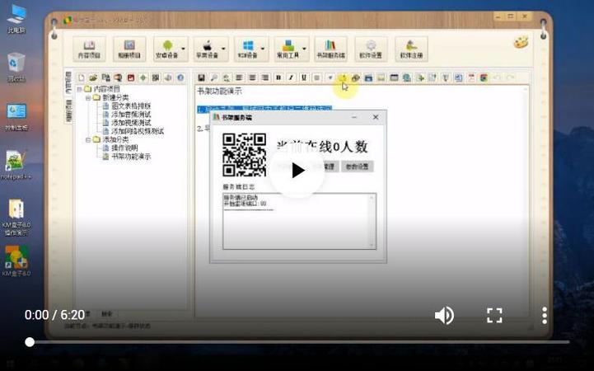Click the recycle bin desktop icon
The width and height of the screenshot is (594, 371).
tap(16, 68)
